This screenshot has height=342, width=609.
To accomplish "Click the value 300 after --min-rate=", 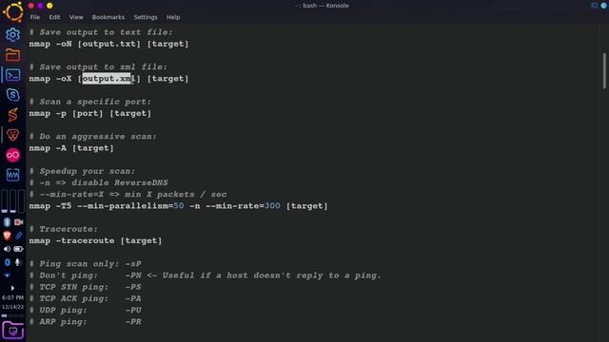I will [x=272, y=206].
